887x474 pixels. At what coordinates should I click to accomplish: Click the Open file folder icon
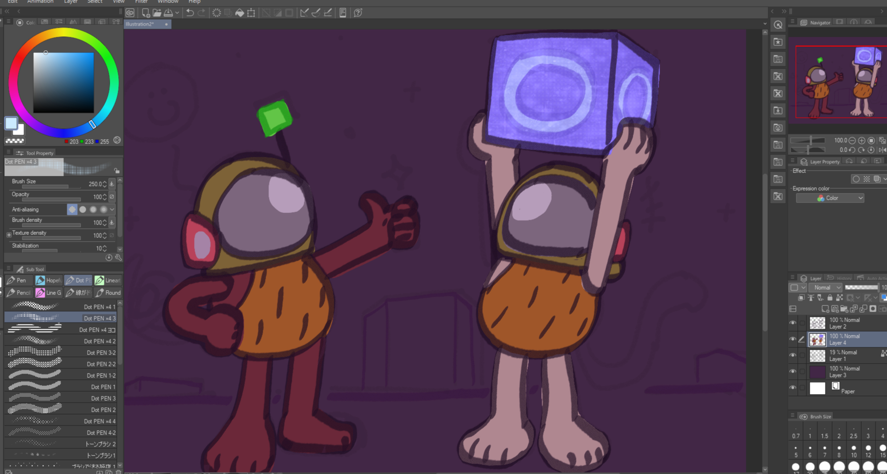[x=157, y=13]
